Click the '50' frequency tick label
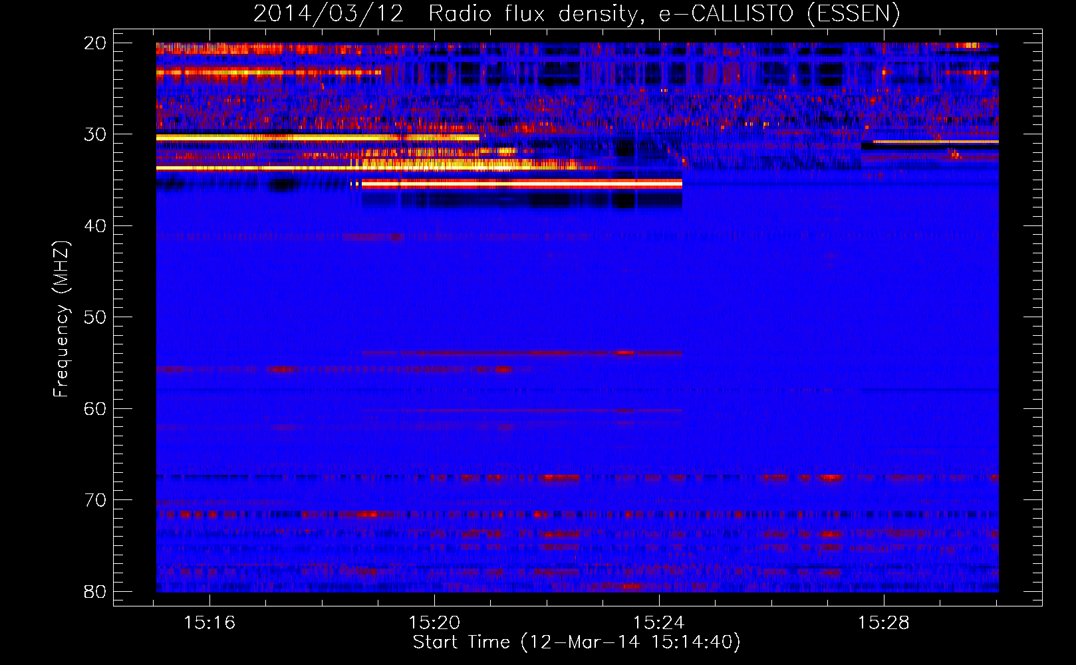This screenshot has width=1076, height=665. point(95,317)
